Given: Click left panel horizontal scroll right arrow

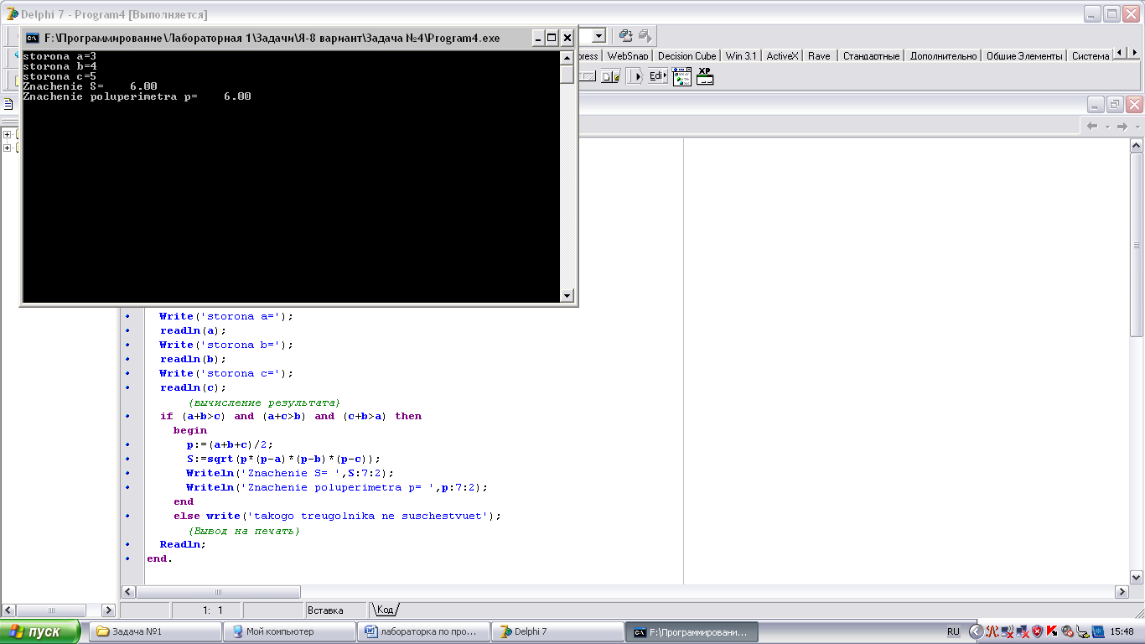Looking at the screenshot, I should click(108, 610).
